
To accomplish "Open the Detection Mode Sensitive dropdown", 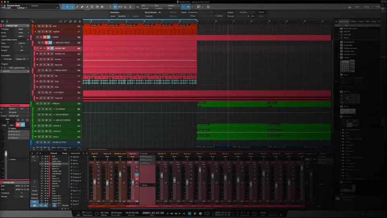I will pos(123,16).
